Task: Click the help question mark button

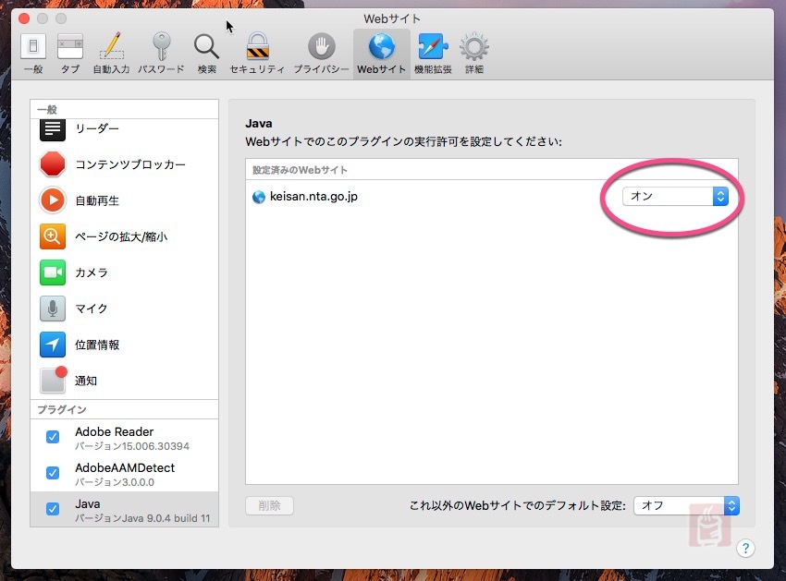Action: pos(745,548)
